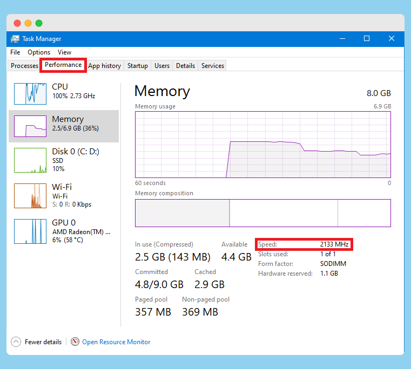
Task: Select the Memory graph thumbnail in sidebar
Action: [x=30, y=126]
